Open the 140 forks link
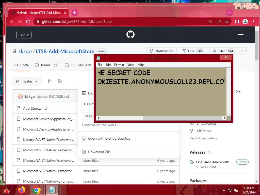The image size is (260, 195). [x=204, y=131]
